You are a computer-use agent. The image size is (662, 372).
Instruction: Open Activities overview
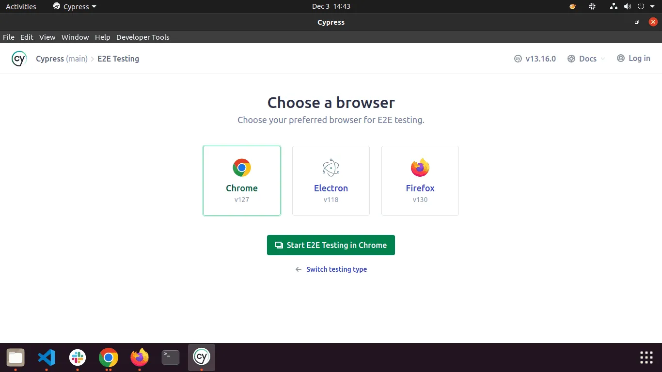[x=21, y=6]
